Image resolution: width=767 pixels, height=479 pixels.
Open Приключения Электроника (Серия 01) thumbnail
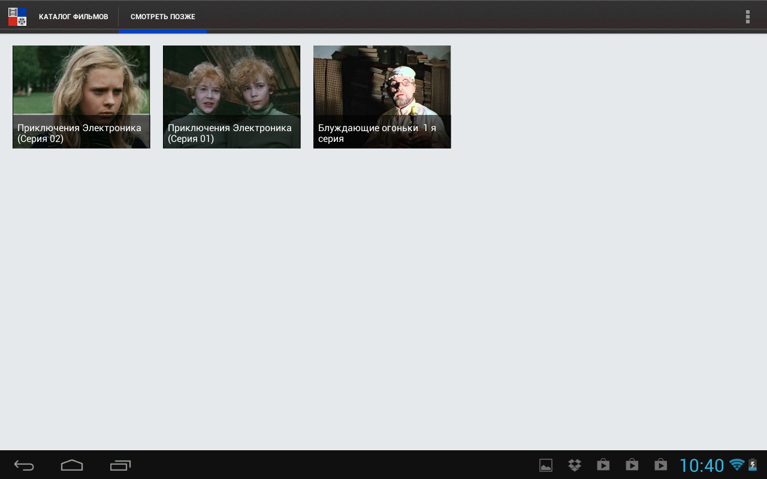[x=232, y=97]
